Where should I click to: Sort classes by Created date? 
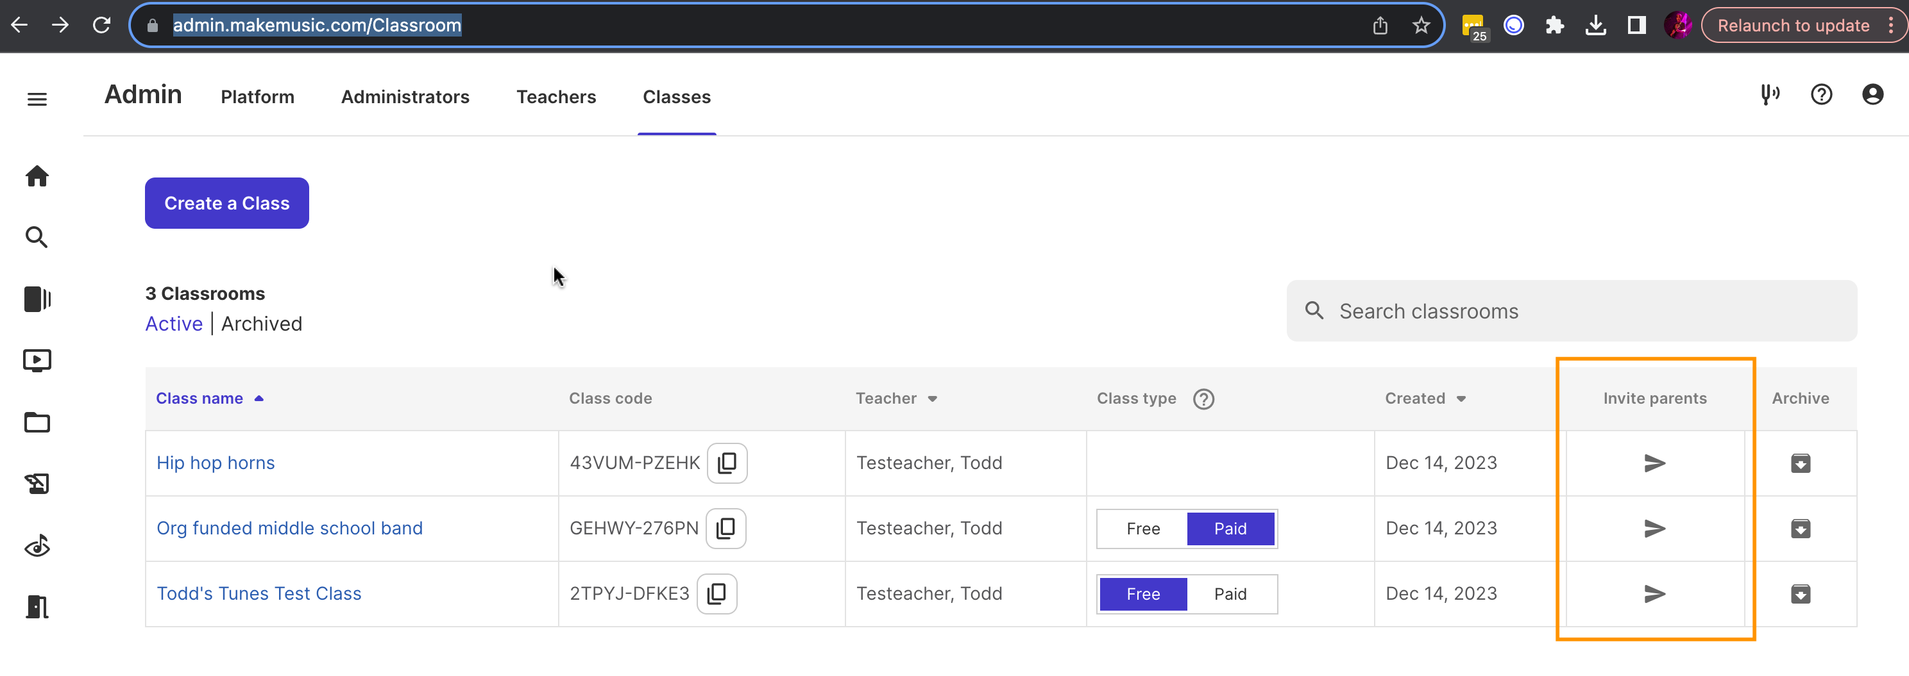[1424, 399]
